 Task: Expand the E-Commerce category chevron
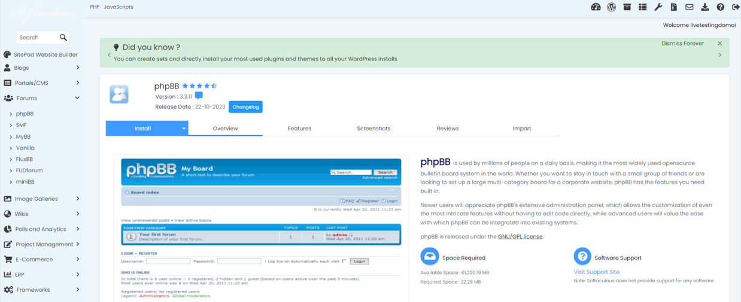click(x=77, y=259)
